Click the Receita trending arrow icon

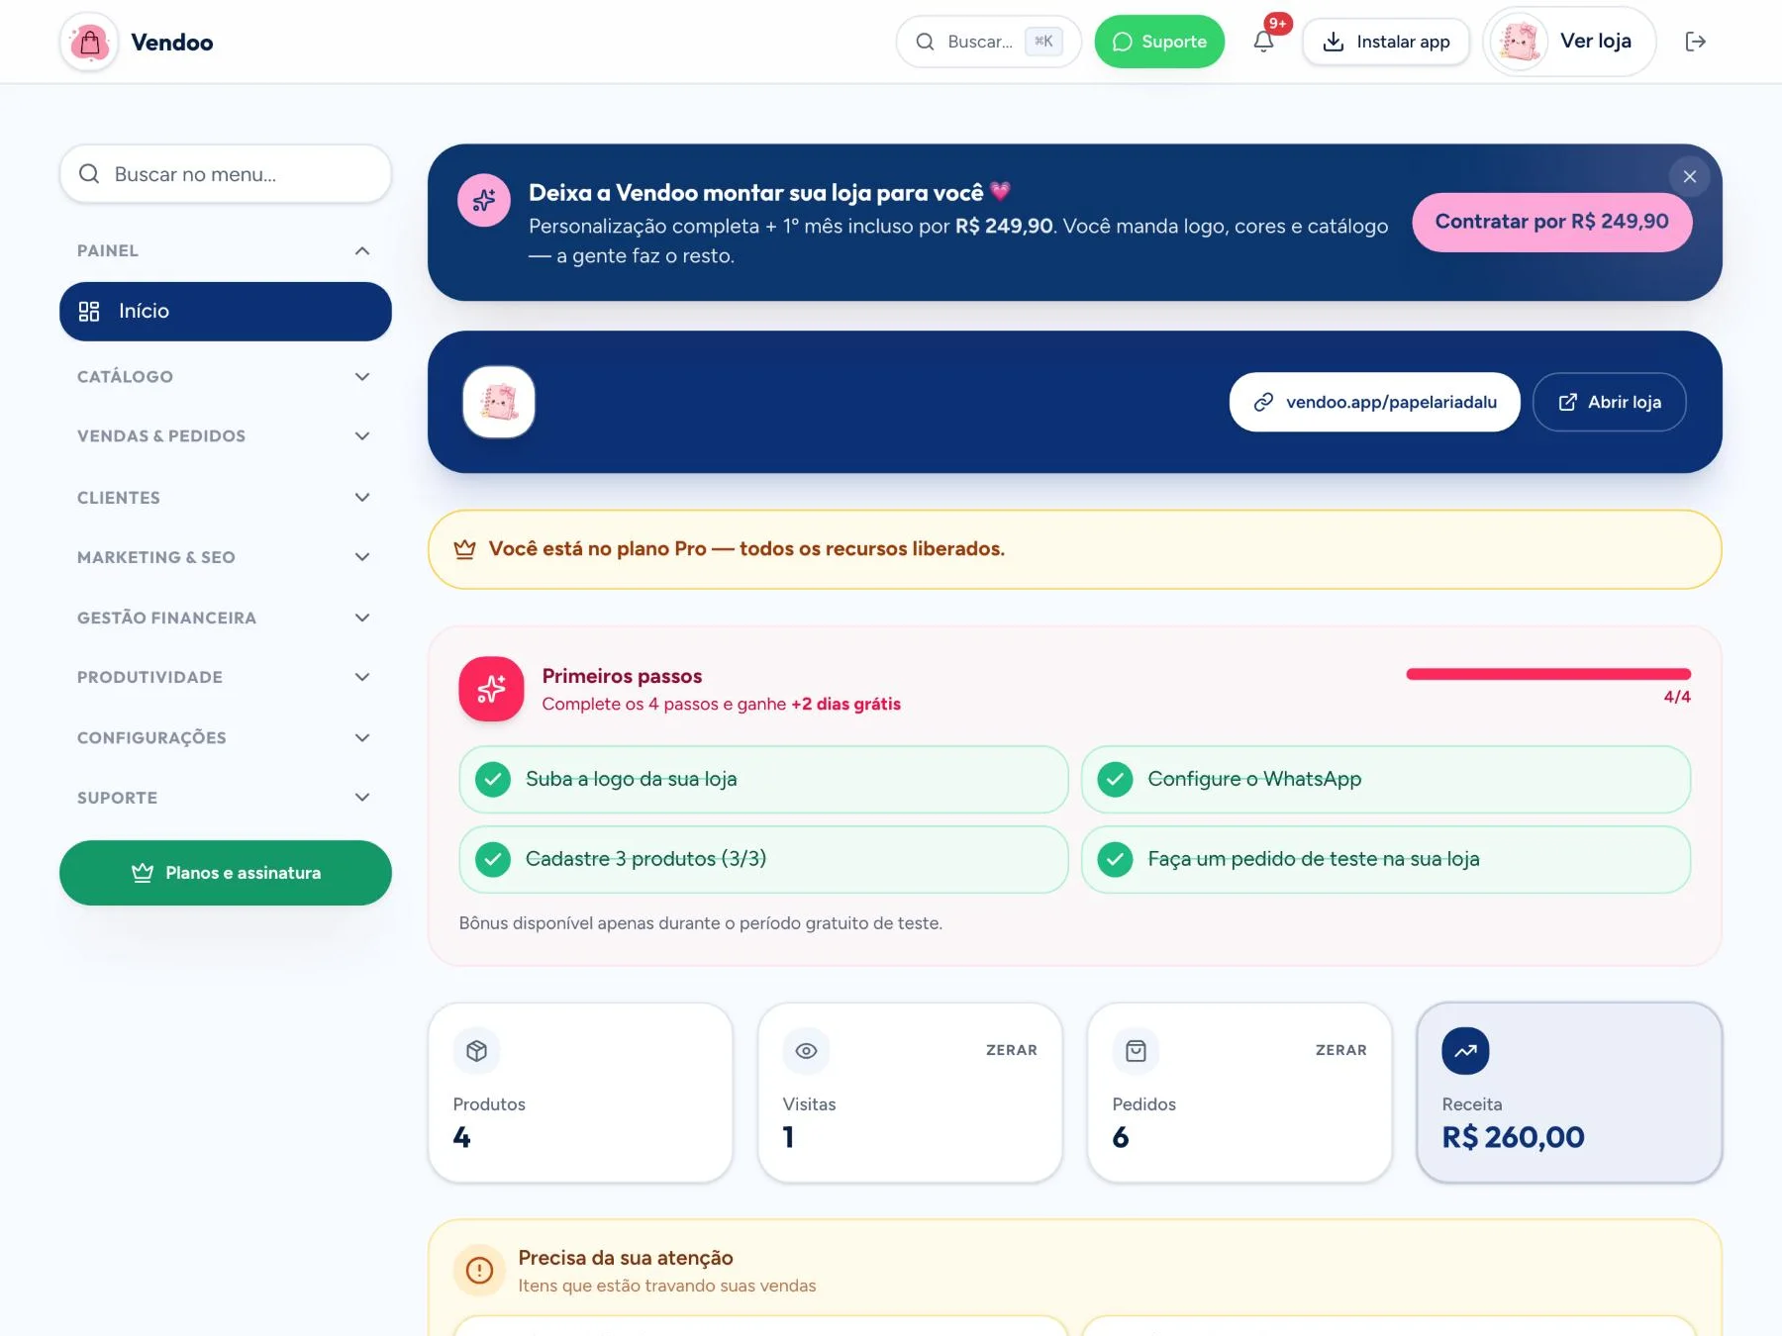(x=1465, y=1051)
